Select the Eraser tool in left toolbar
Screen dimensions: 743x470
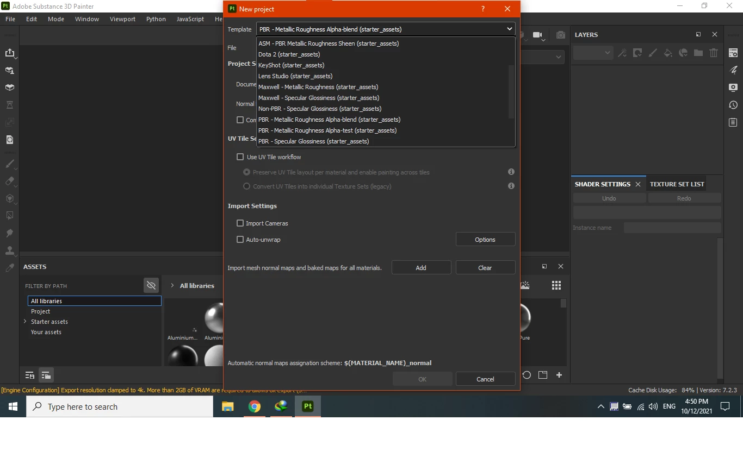10,181
